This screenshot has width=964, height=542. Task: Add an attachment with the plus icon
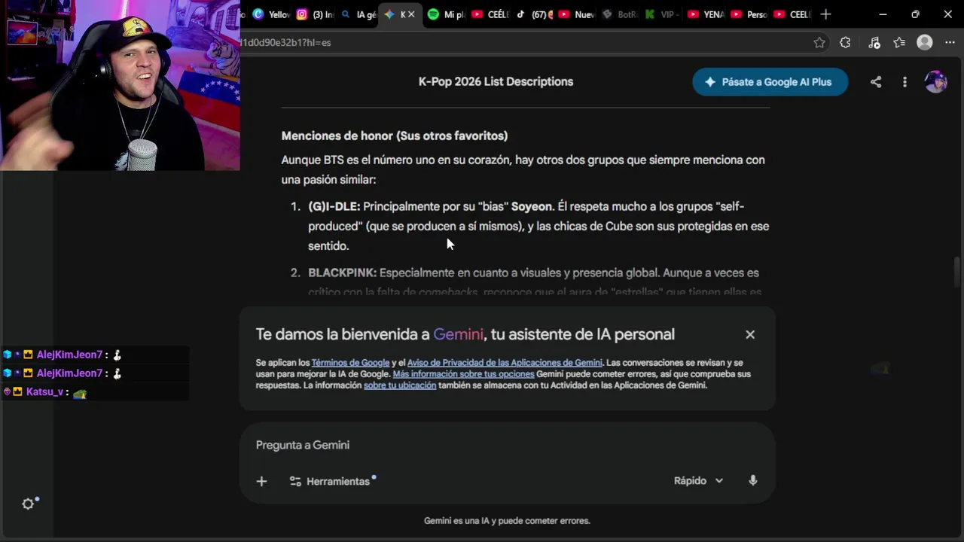[261, 481]
